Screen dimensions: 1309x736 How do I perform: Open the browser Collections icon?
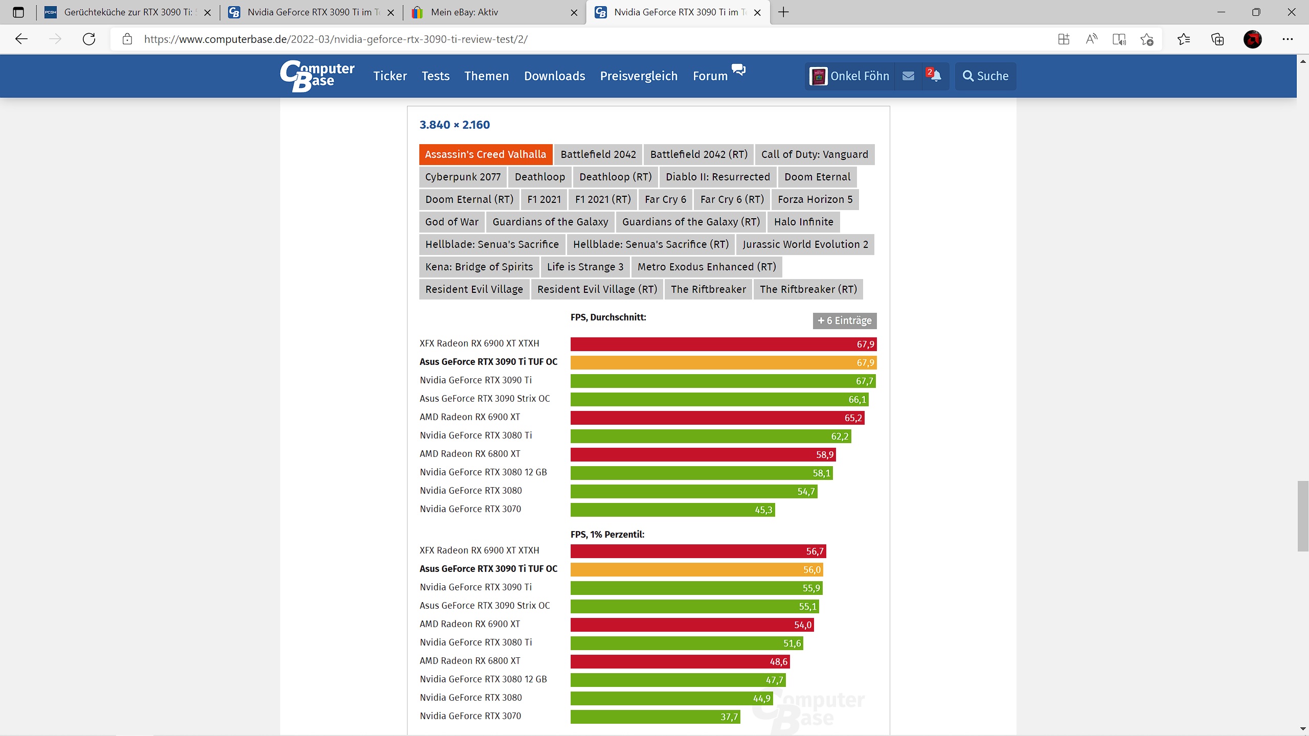point(1217,39)
